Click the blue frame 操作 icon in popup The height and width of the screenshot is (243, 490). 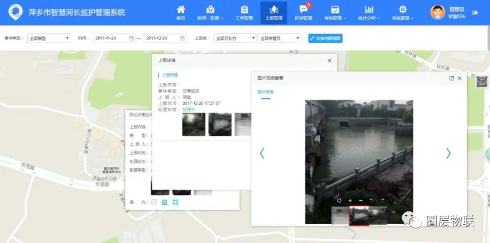coord(175,202)
